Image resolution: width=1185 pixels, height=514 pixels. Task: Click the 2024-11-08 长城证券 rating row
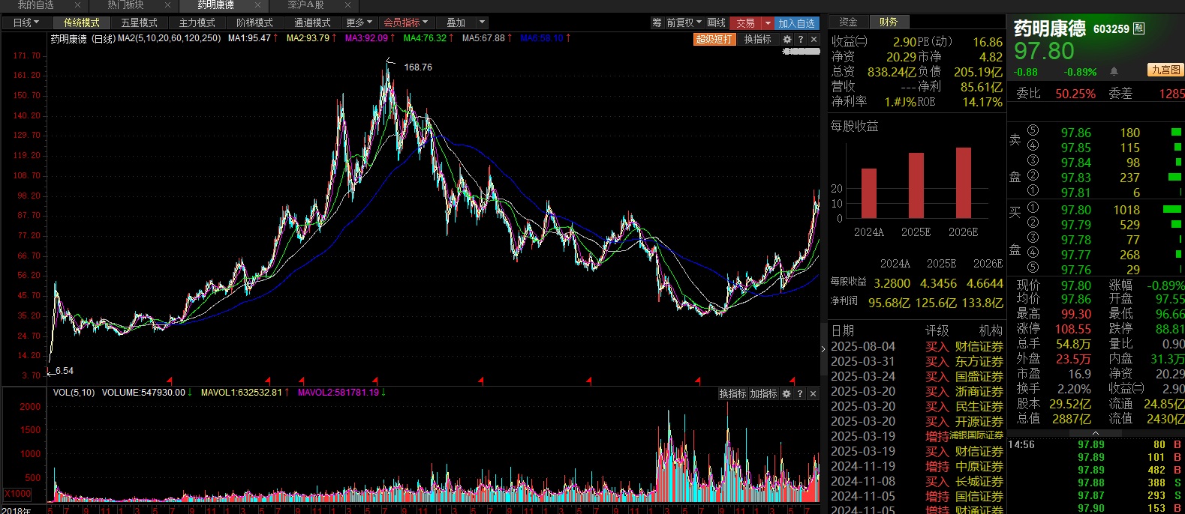click(916, 482)
